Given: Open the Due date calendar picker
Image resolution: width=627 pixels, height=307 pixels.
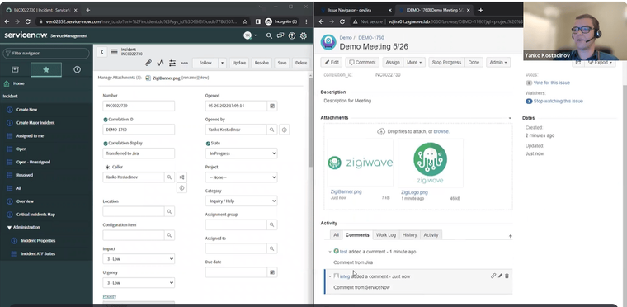Looking at the screenshot, I should [x=272, y=272].
